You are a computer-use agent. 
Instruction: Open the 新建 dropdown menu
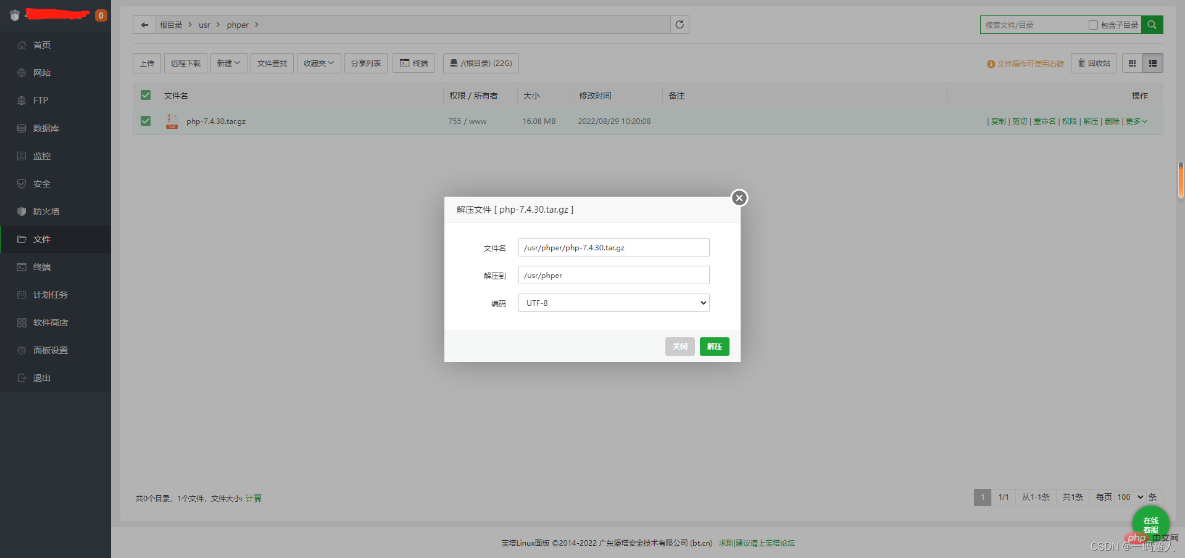click(x=228, y=63)
